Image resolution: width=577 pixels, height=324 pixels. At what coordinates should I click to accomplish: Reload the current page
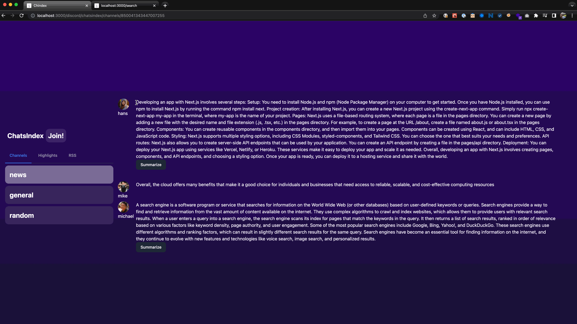(21, 16)
